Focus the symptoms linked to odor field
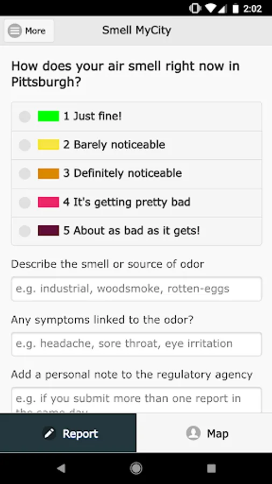This screenshot has width=272, height=484. click(137, 344)
